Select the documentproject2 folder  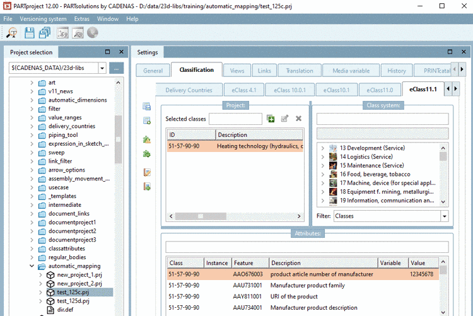coord(72,231)
